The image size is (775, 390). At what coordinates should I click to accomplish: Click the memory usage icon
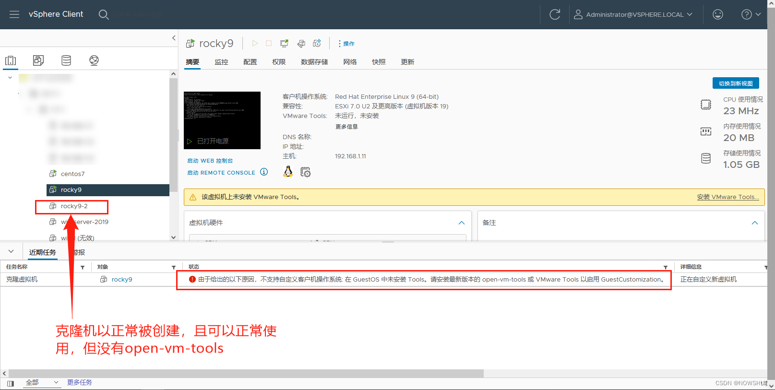706,131
